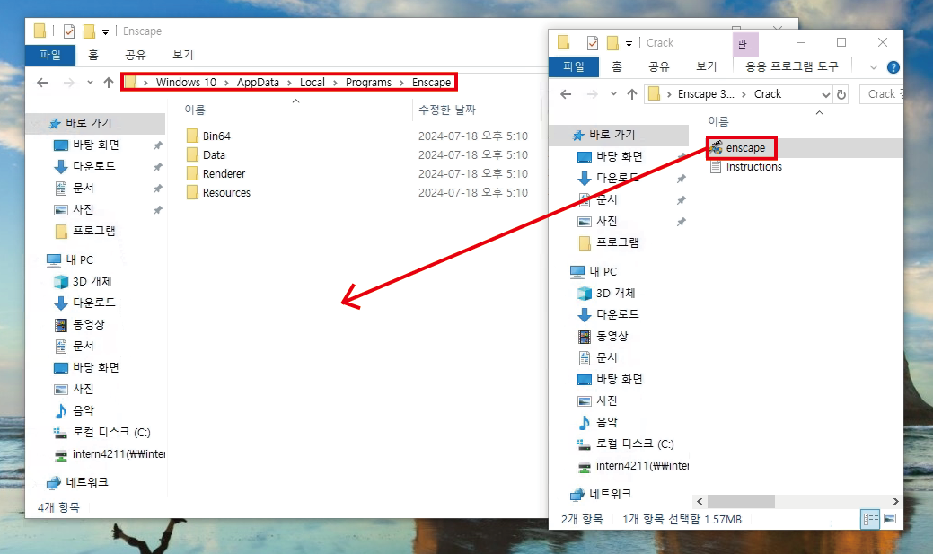
Task: Click the properties checkmark icon in Enscape title bar
Action: [69, 31]
